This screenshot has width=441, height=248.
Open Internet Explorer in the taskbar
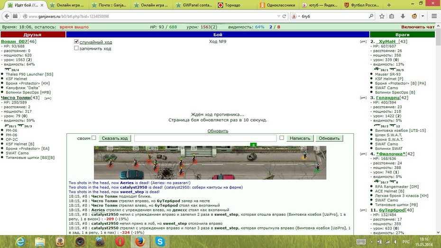click(x=20, y=241)
